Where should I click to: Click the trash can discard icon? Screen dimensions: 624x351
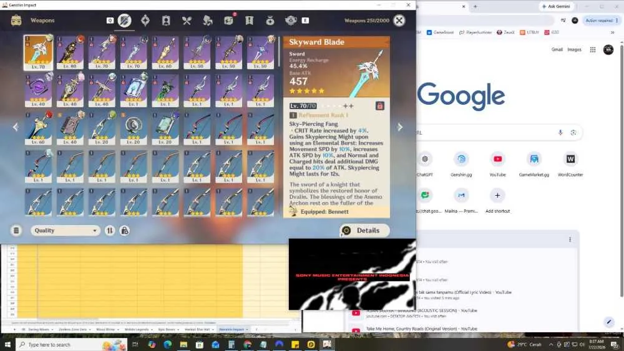pyautogui.click(x=16, y=230)
